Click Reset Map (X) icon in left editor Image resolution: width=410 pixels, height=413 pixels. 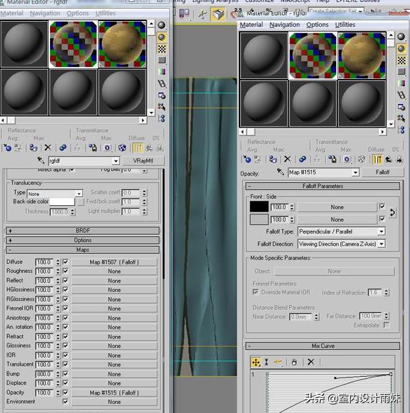(47, 147)
